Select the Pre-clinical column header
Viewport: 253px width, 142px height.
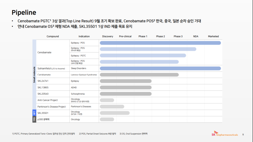tap(125, 36)
